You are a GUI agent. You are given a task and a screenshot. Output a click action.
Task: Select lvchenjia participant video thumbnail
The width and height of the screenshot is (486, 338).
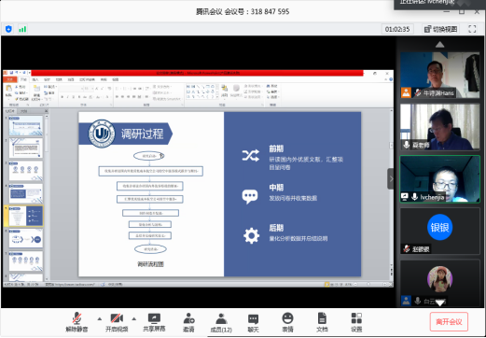pyautogui.click(x=439, y=179)
